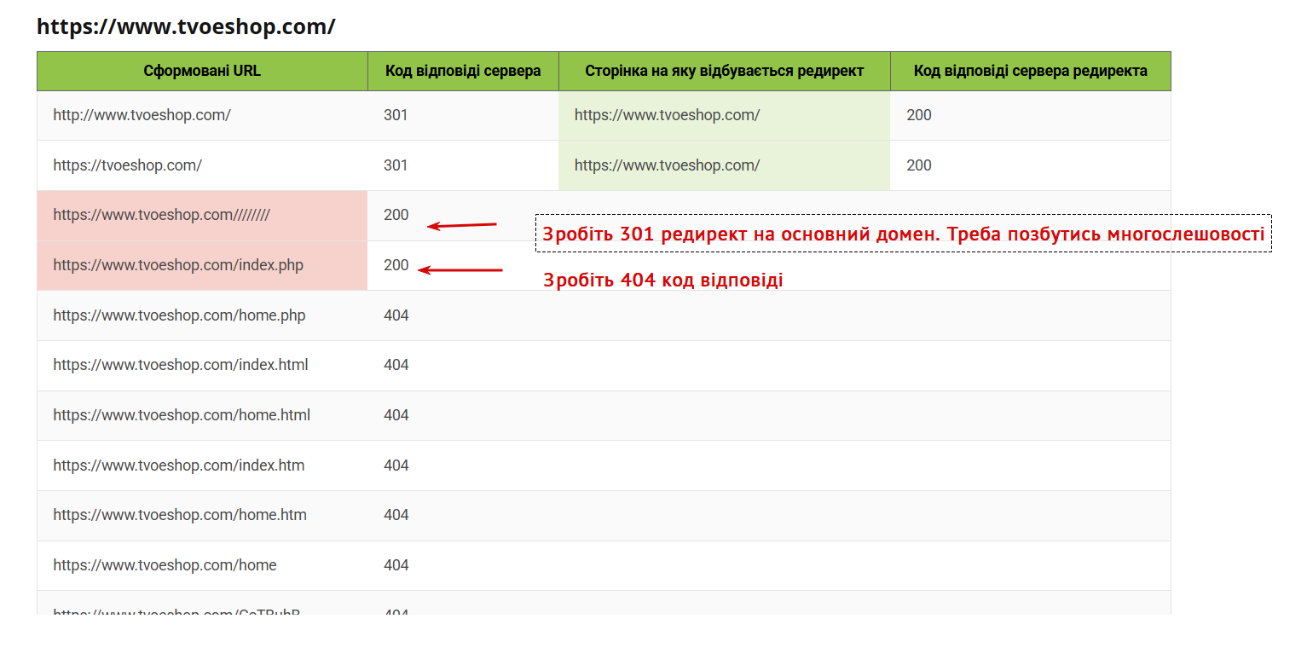The height and width of the screenshot is (665, 1307).
Task: Select the https://www.tvoeshop.com/index.php cell
Action: point(202,265)
